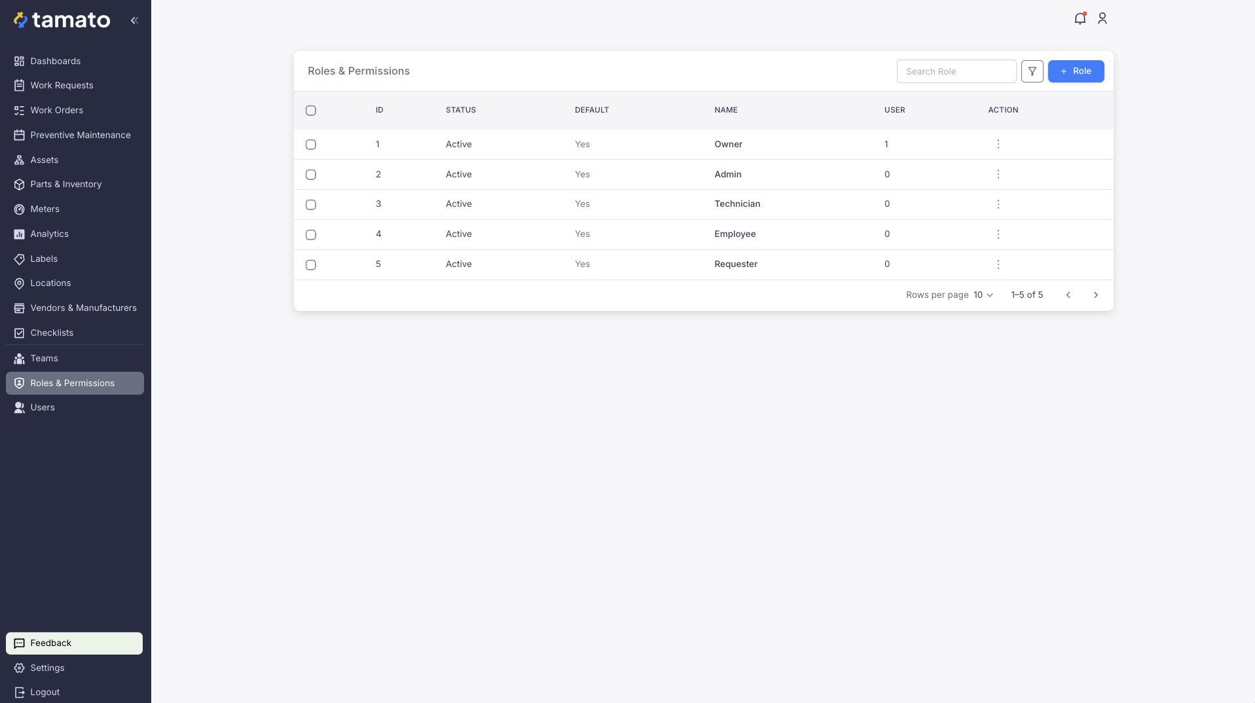Viewport: 1255px width, 703px height.
Task: Go to next page chevron
Action: coord(1095,295)
